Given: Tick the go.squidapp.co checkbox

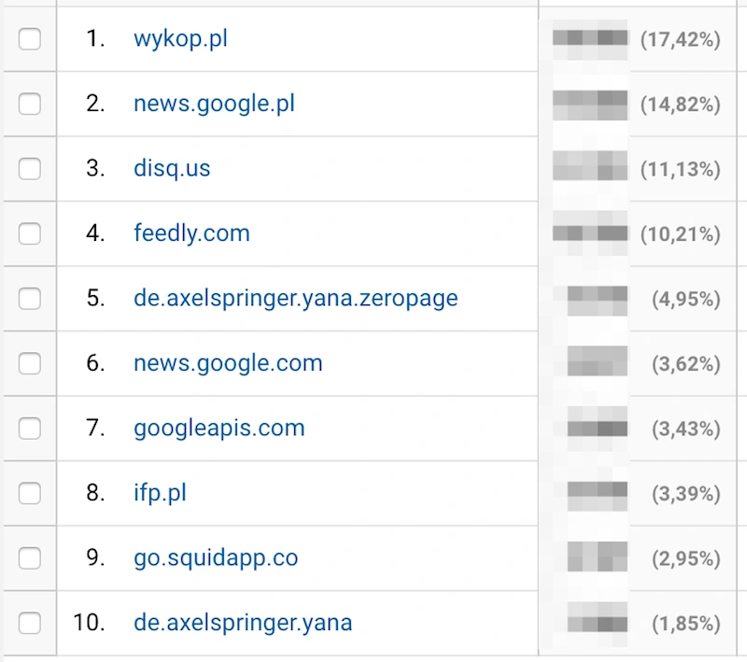Looking at the screenshot, I should 30,557.
